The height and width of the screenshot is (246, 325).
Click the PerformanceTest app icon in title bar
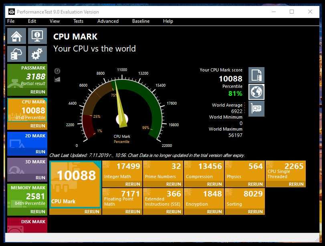point(12,12)
